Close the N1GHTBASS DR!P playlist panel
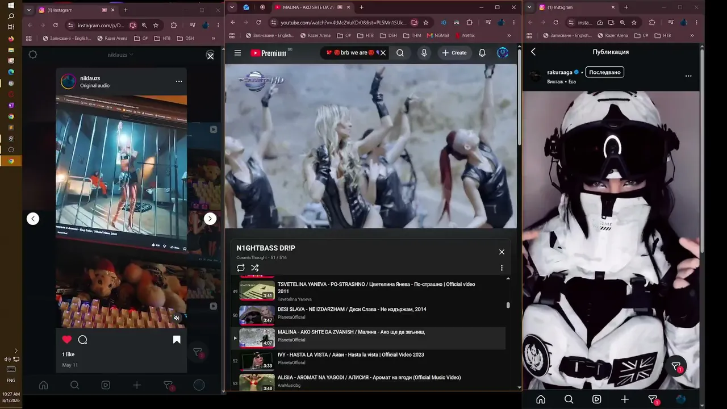 502,252
